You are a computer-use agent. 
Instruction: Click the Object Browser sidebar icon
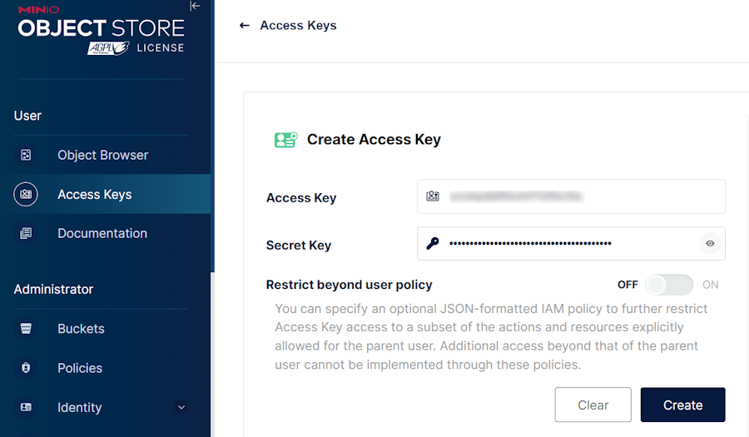click(26, 155)
